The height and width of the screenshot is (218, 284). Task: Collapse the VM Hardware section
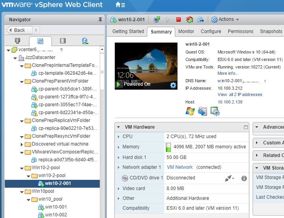pyautogui.click(x=119, y=127)
